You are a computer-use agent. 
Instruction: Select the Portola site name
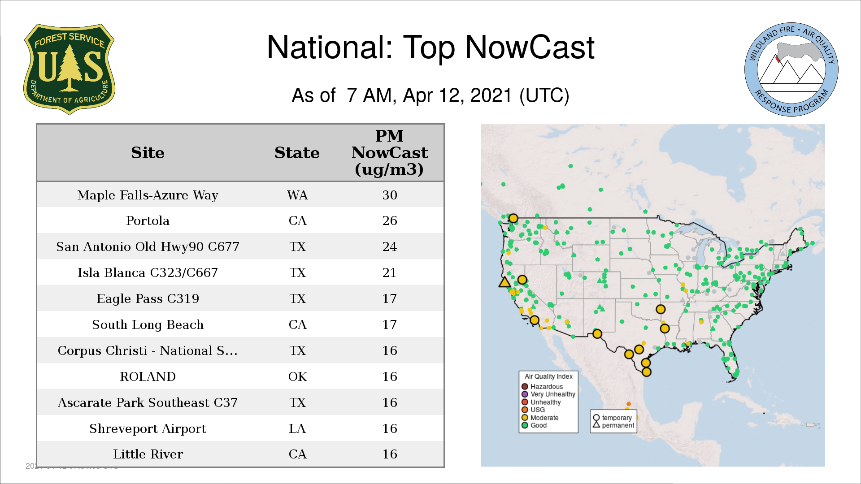click(148, 220)
